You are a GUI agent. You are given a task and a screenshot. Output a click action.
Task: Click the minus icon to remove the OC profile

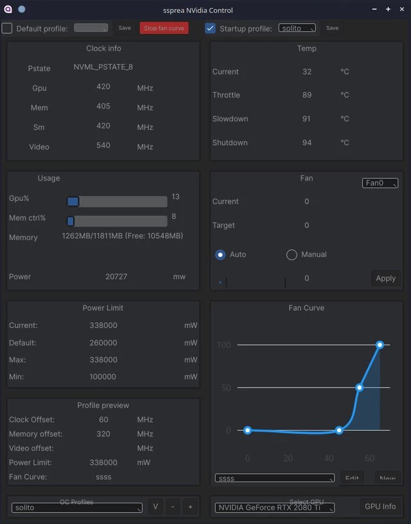(173, 507)
